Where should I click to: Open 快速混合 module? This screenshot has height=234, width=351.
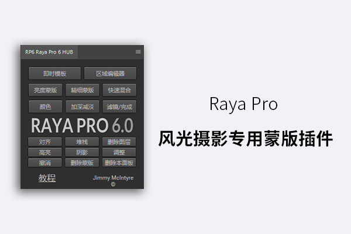(x=119, y=90)
